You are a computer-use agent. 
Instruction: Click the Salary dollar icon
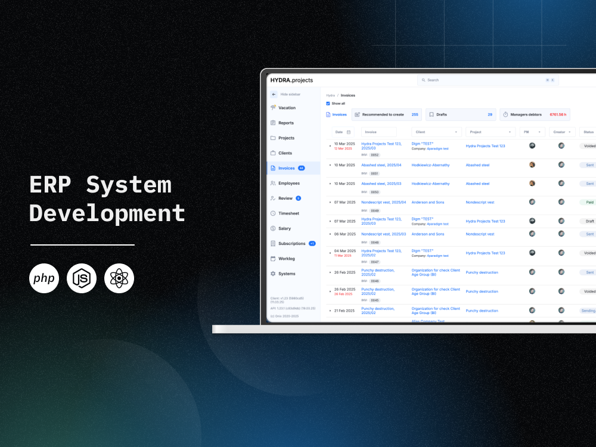tap(273, 228)
